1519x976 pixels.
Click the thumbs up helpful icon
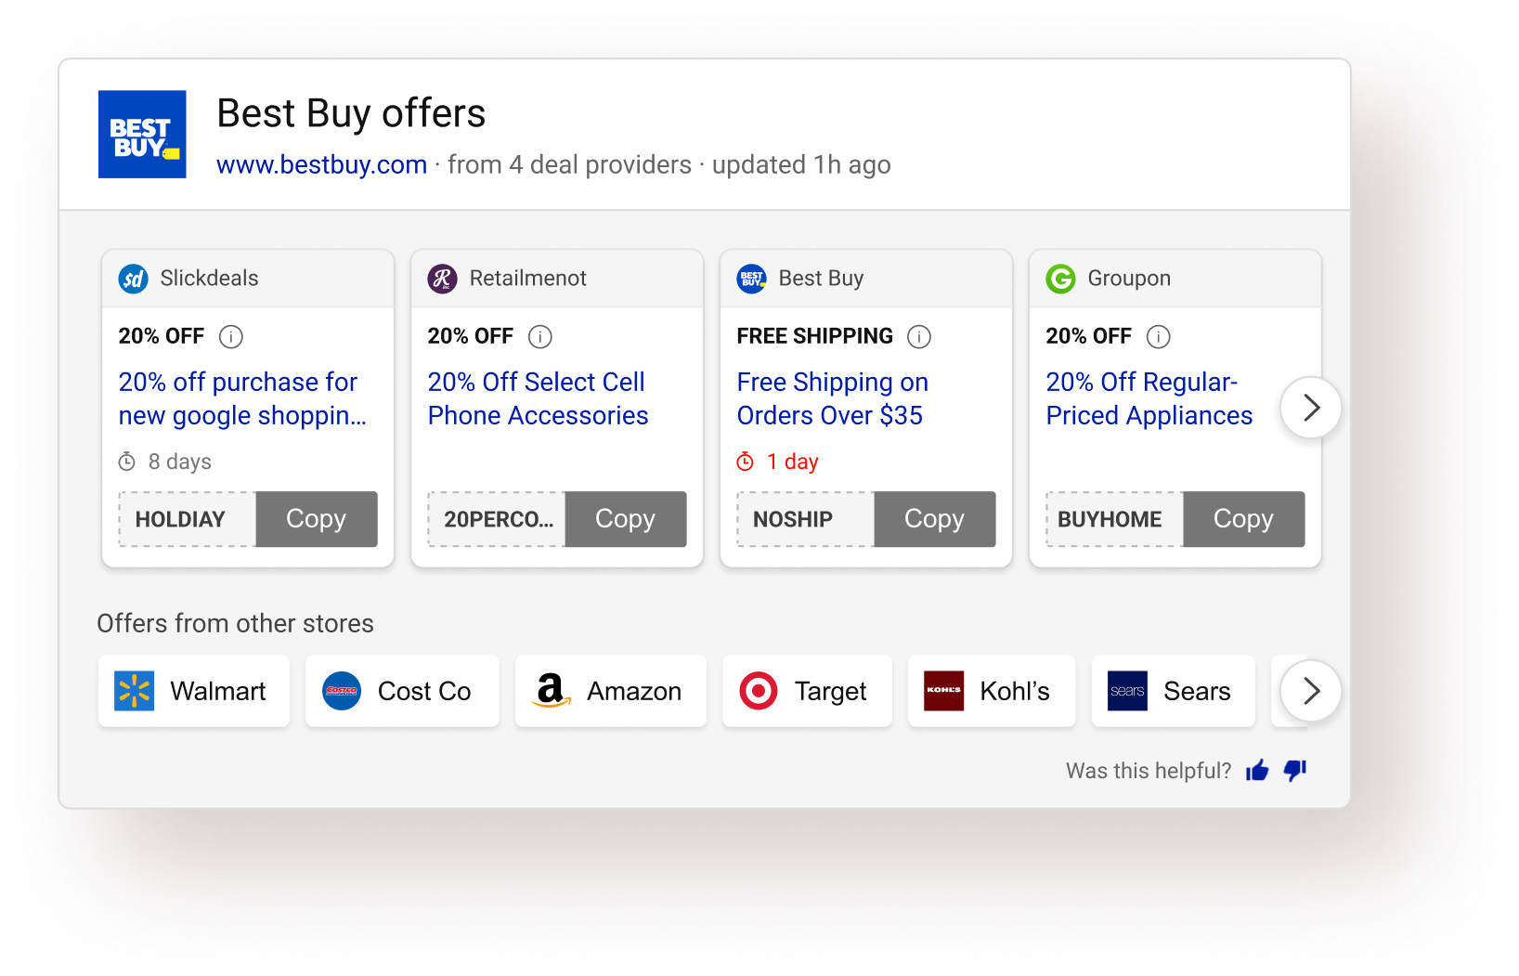pyautogui.click(x=1257, y=770)
